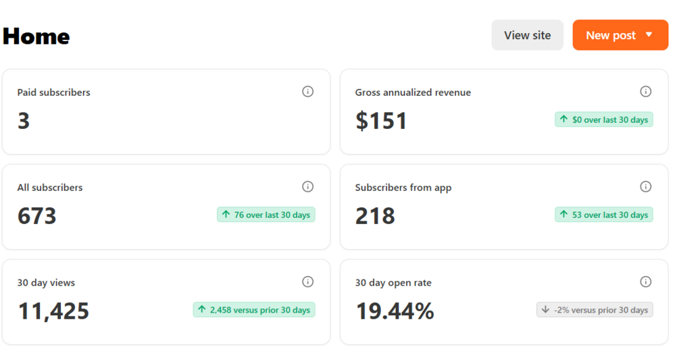Open Gross annualized revenue info icon
This screenshot has width=679, height=351.
click(645, 92)
